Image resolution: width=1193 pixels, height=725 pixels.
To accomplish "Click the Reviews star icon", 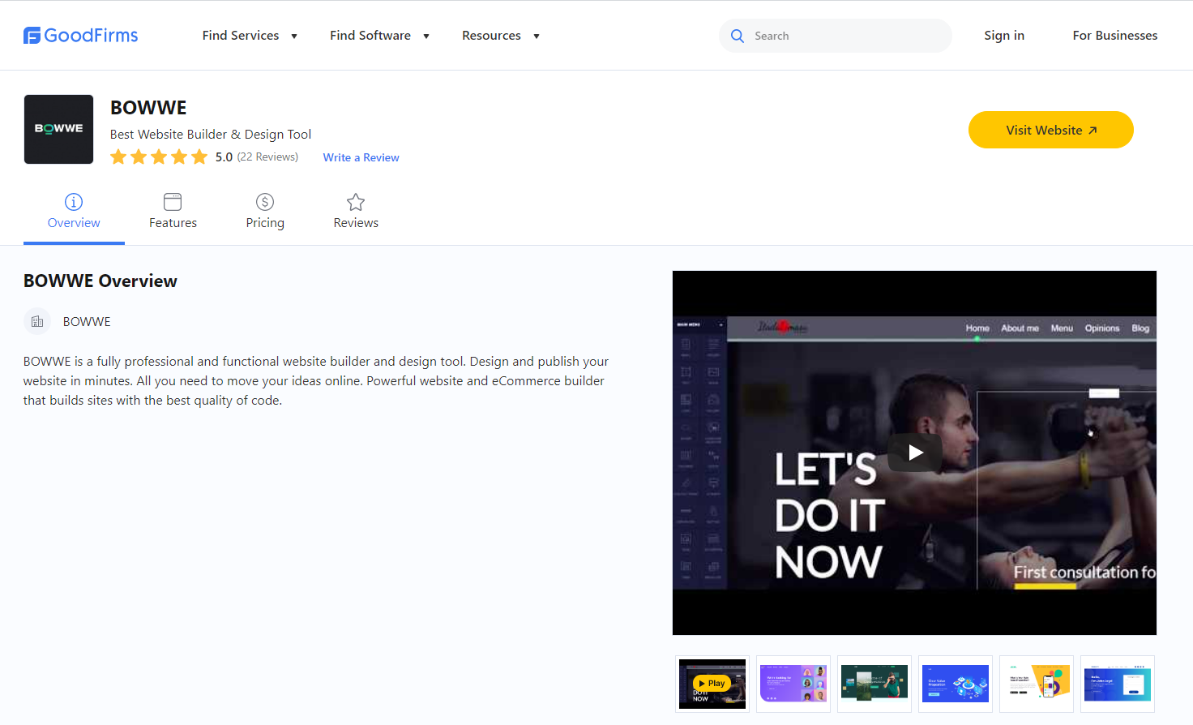I will point(356,201).
